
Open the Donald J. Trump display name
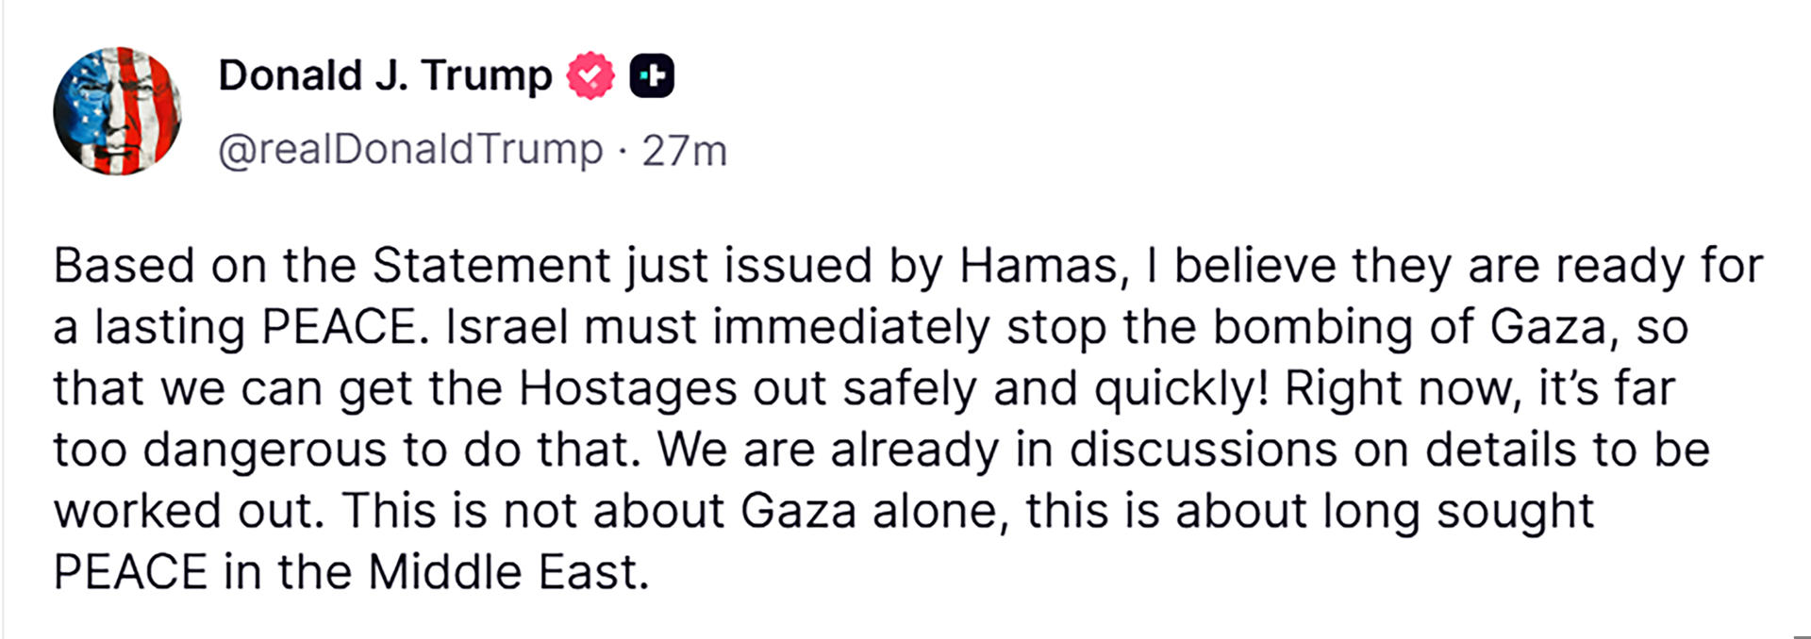point(385,75)
